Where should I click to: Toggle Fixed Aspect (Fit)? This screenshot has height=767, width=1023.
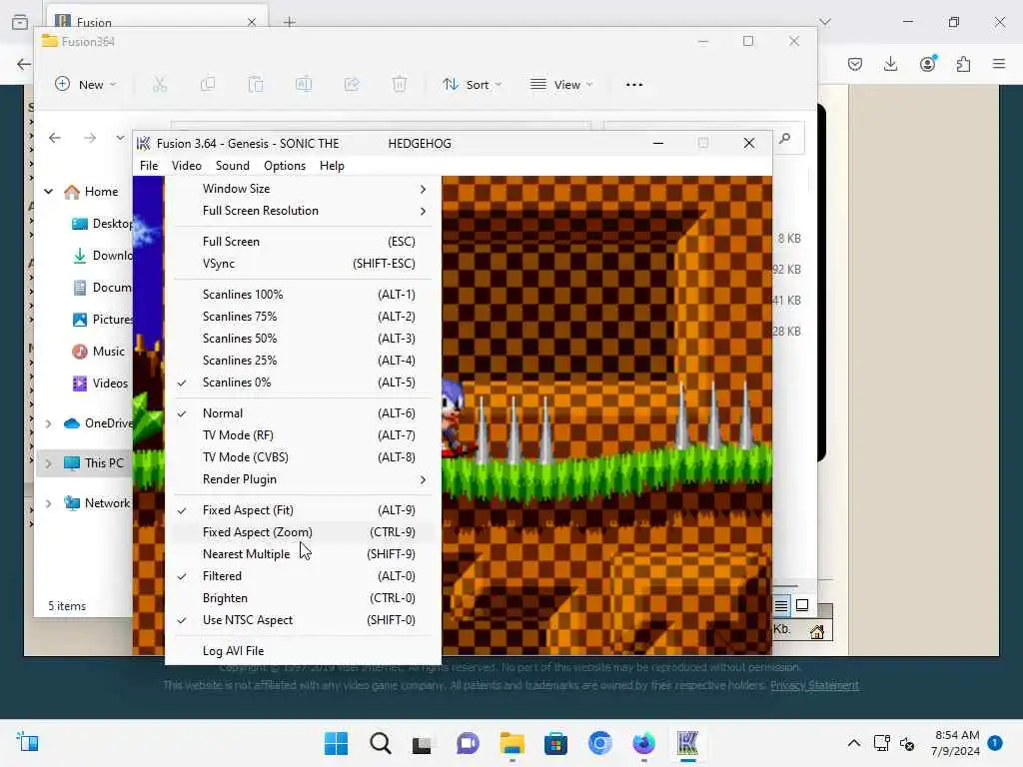point(304,510)
